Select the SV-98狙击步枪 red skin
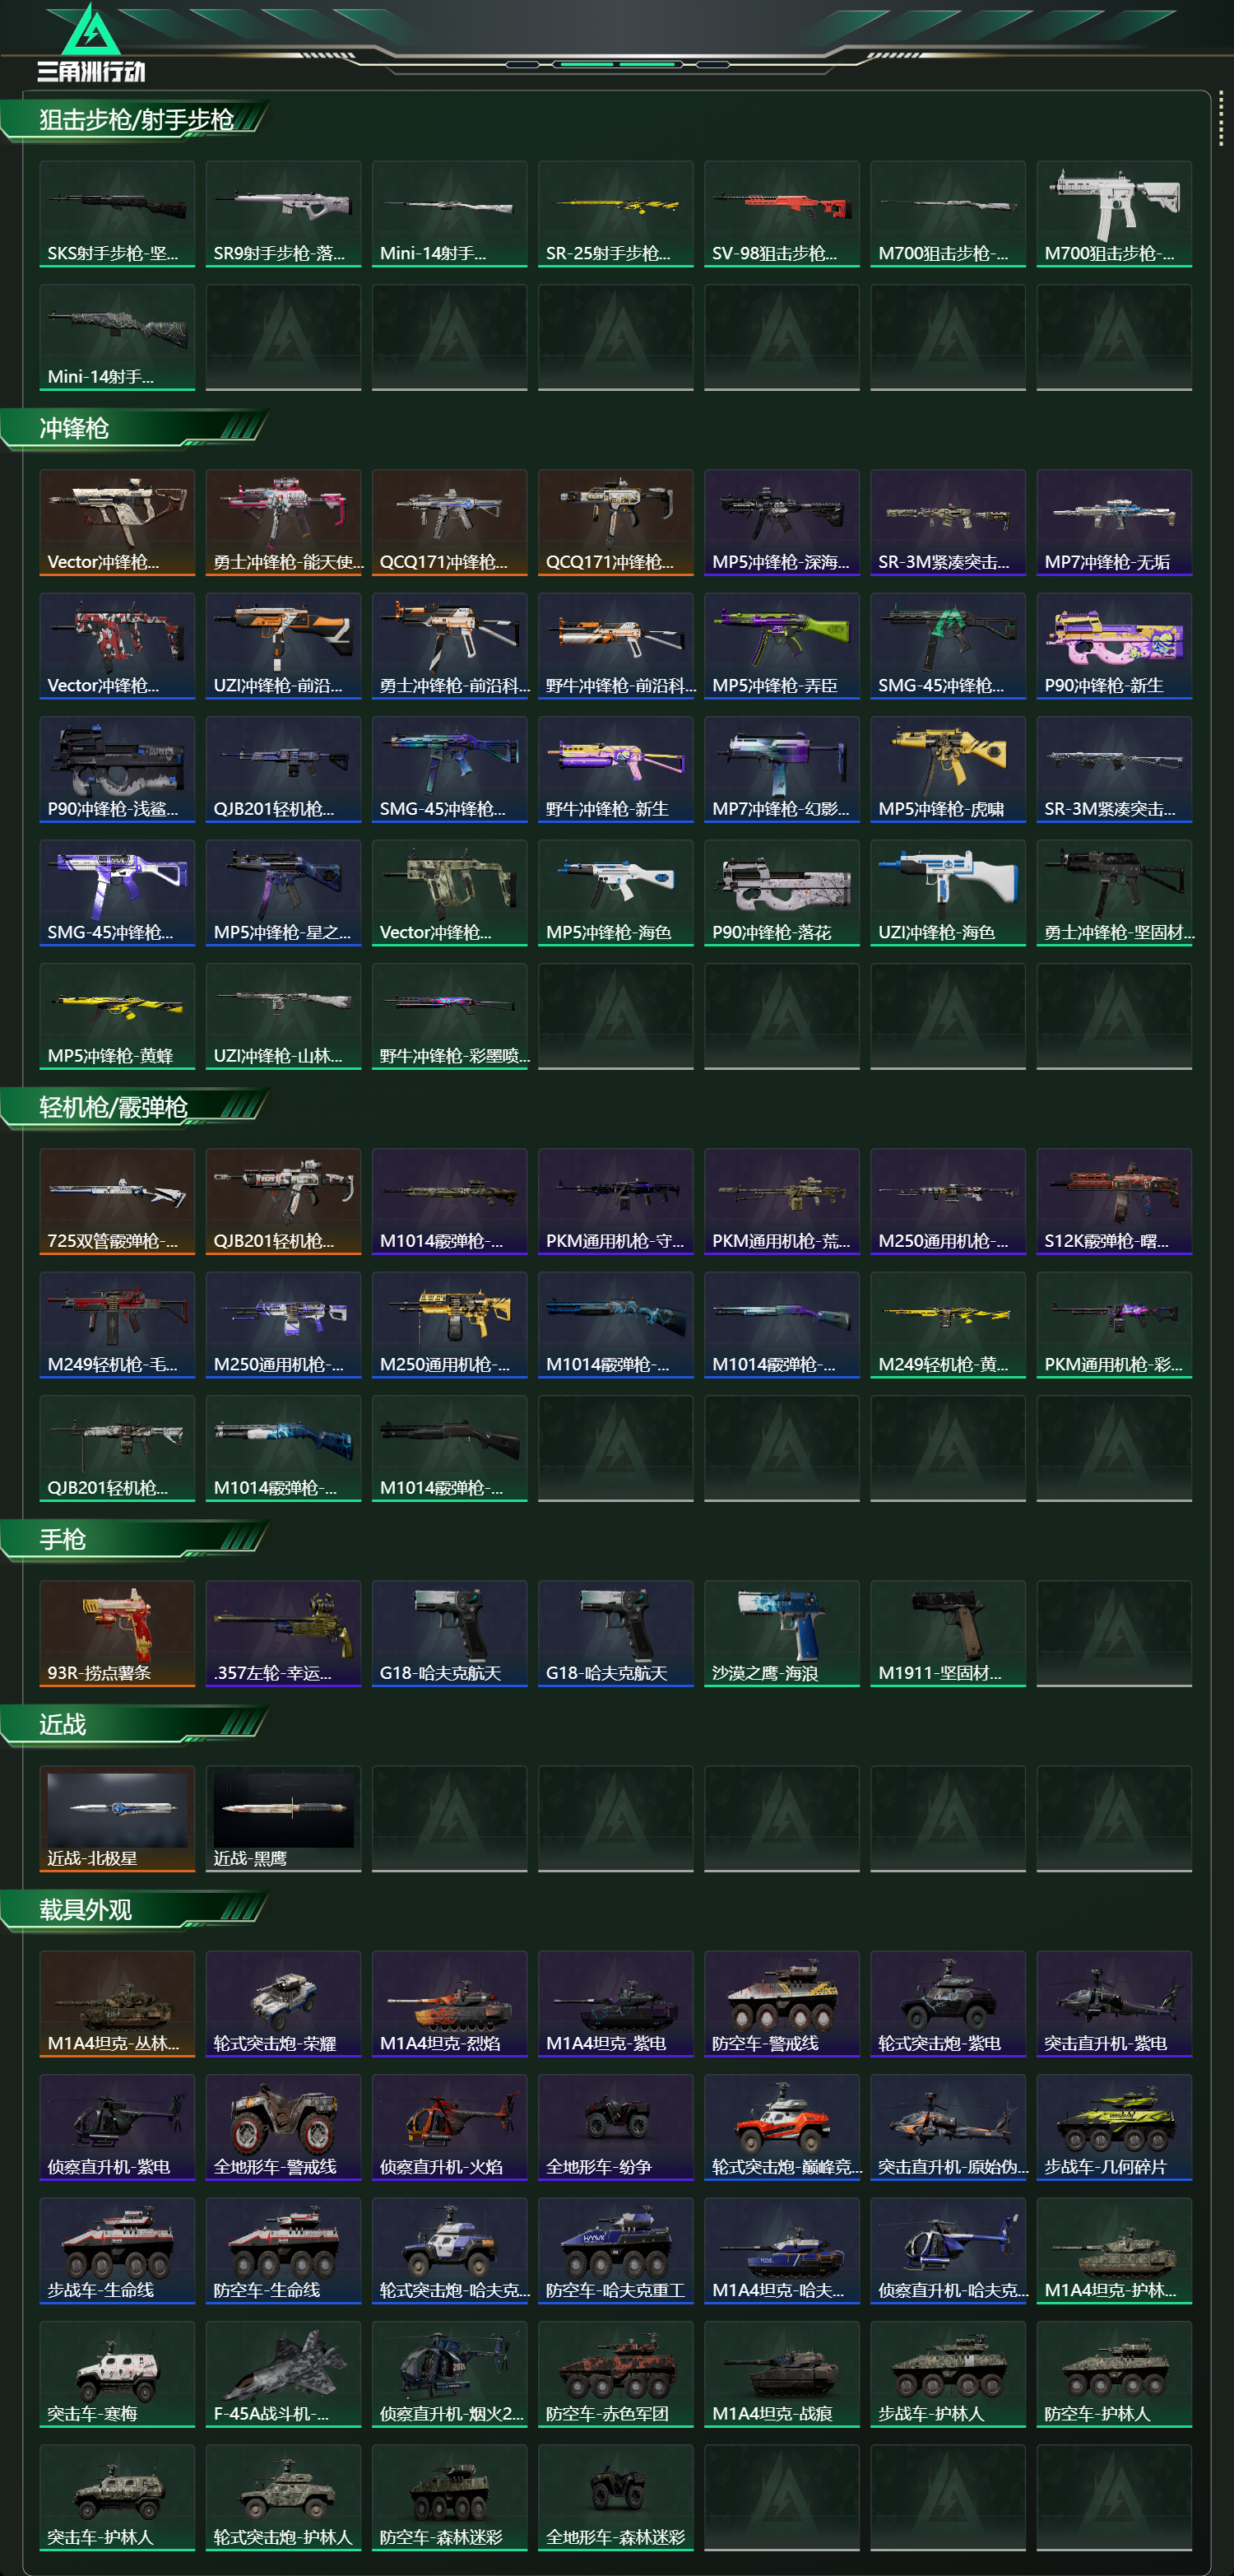Image resolution: width=1234 pixels, height=2576 pixels. pyautogui.click(x=782, y=214)
